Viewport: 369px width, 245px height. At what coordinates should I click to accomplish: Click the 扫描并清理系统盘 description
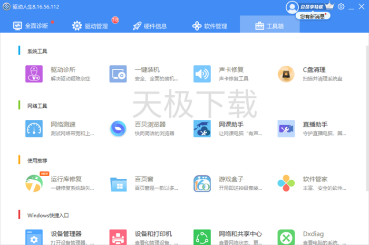click(x=323, y=79)
